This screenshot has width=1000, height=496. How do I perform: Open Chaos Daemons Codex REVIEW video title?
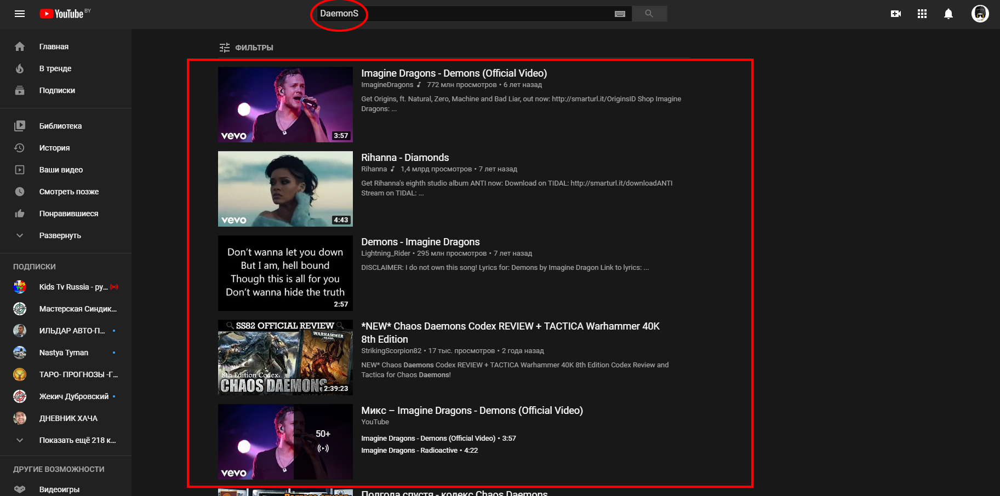tap(510, 332)
